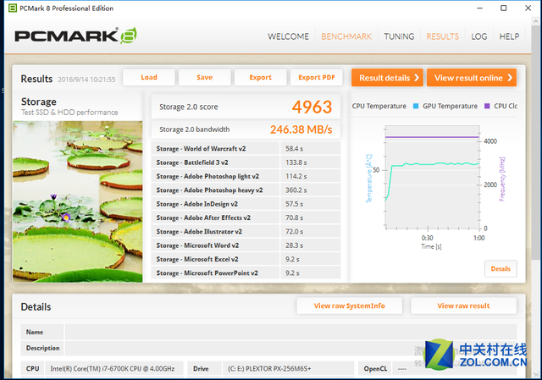
Task: Maximize the PCMark 8 window
Action: tap(504, 8)
